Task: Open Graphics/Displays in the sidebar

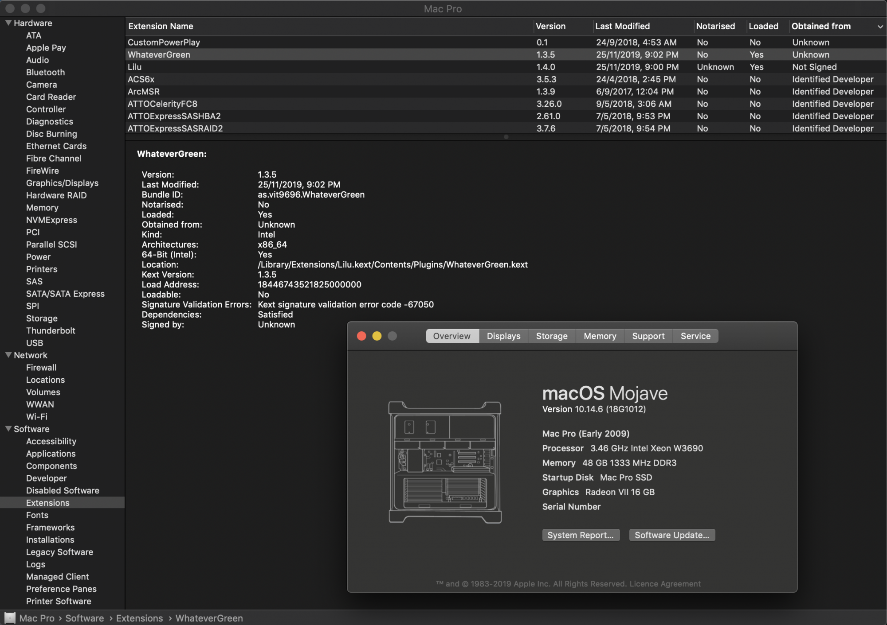Action: click(x=62, y=183)
